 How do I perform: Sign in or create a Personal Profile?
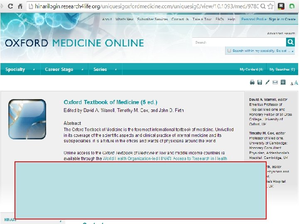269,19
